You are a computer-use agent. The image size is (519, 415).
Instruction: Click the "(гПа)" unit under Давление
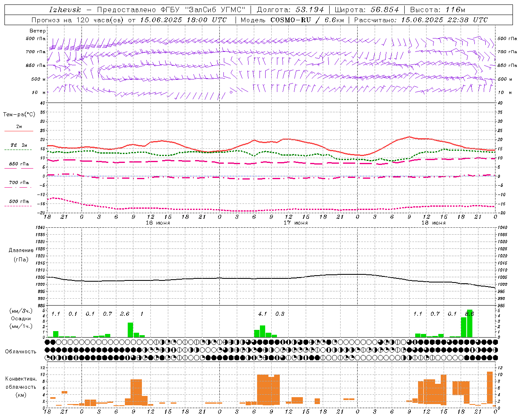[21, 259]
